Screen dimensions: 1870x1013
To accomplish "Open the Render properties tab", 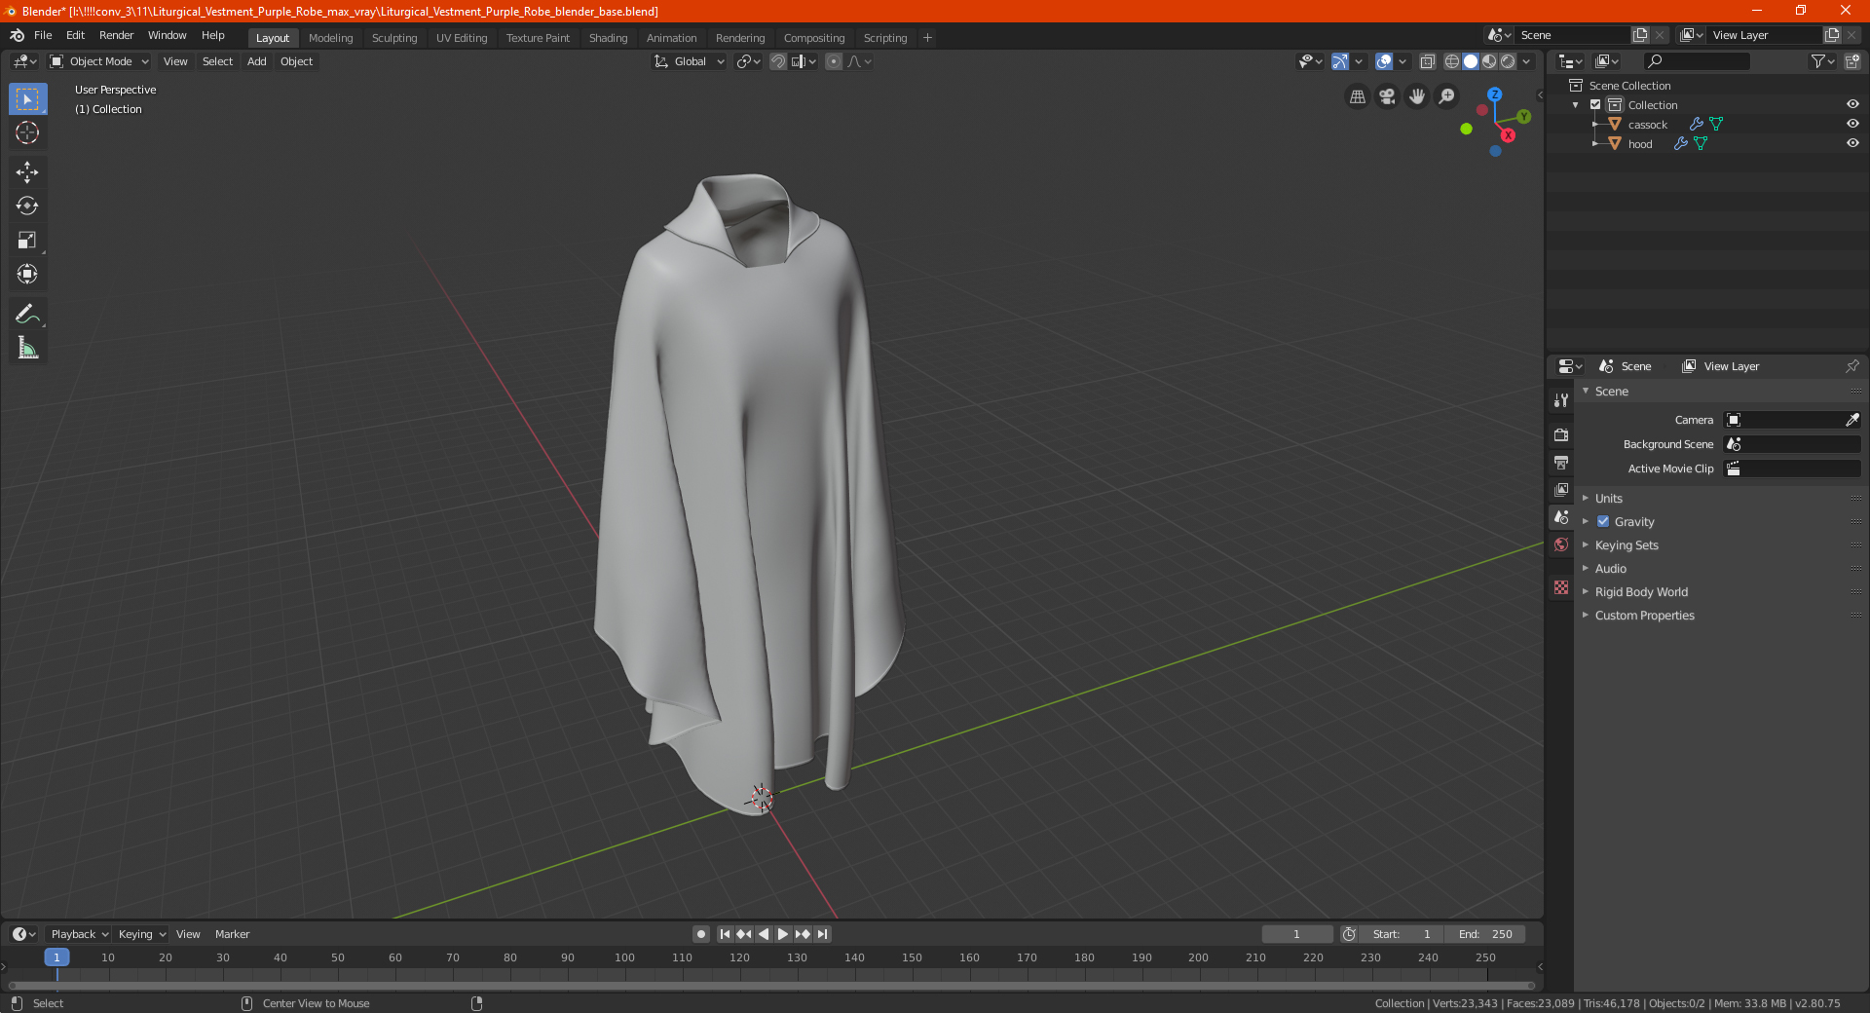I will (1561, 434).
